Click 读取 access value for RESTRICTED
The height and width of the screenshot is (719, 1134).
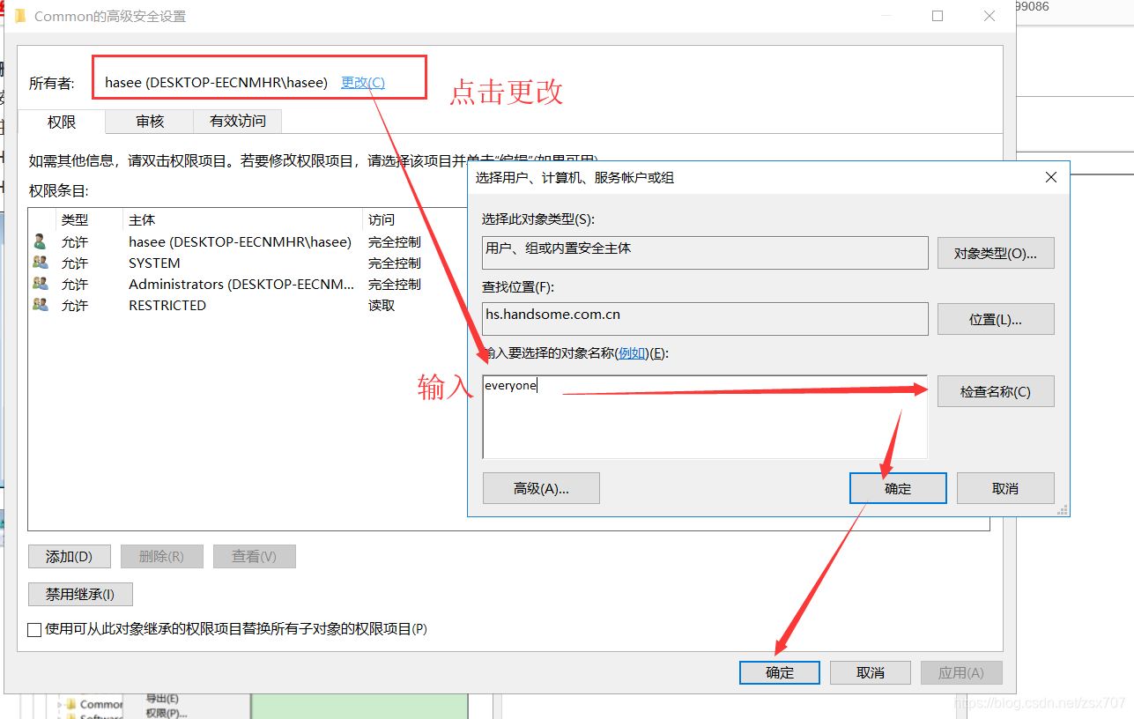(382, 306)
